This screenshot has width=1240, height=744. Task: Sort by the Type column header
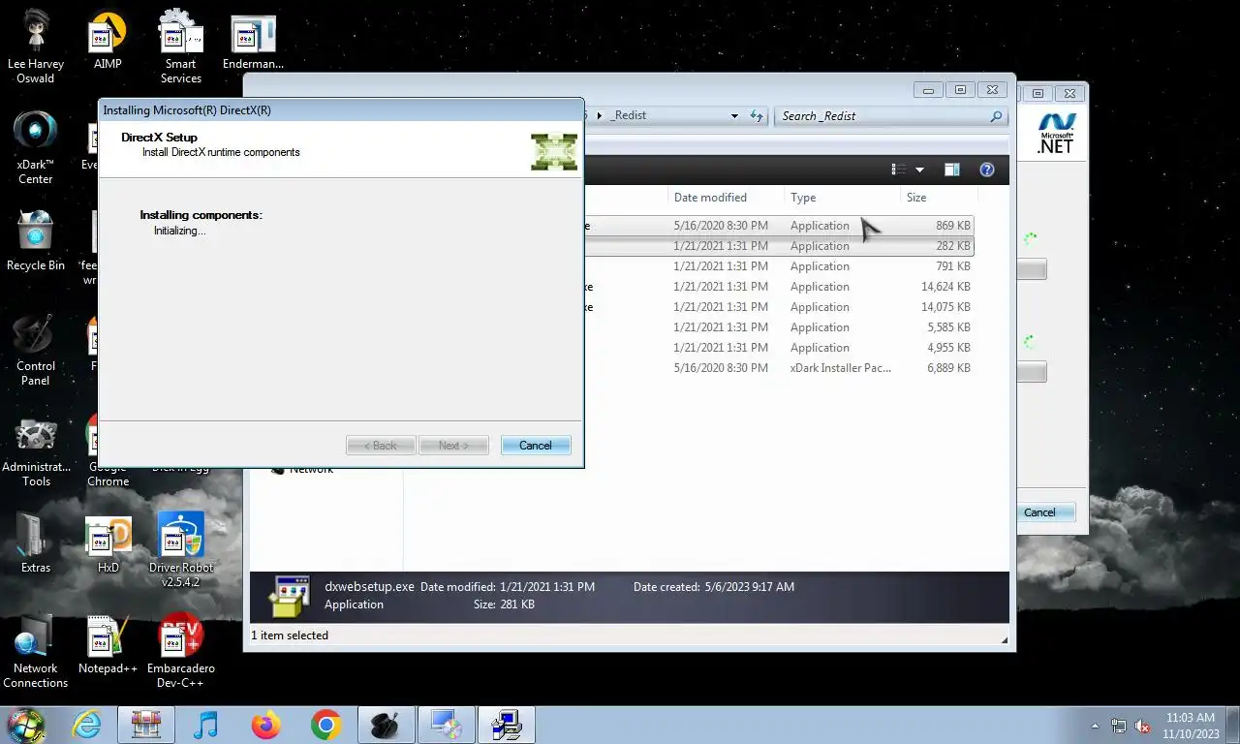coord(803,198)
